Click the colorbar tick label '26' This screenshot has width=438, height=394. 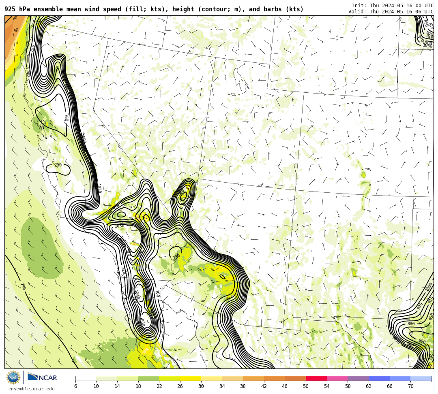pos(180,386)
